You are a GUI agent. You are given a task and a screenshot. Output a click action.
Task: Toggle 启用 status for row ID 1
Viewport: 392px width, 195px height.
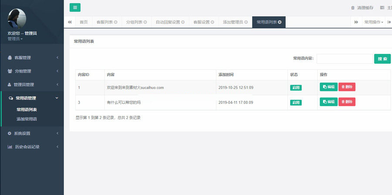click(x=296, y=88)
